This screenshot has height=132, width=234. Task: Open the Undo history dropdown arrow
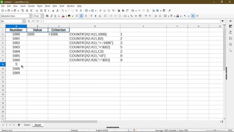(x=66, y=11)
